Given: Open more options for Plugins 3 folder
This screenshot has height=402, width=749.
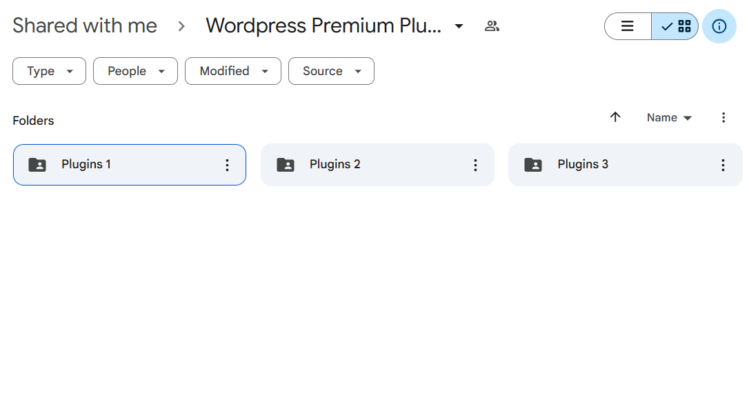Looking at the screenshot, I should tap(723, 165).
